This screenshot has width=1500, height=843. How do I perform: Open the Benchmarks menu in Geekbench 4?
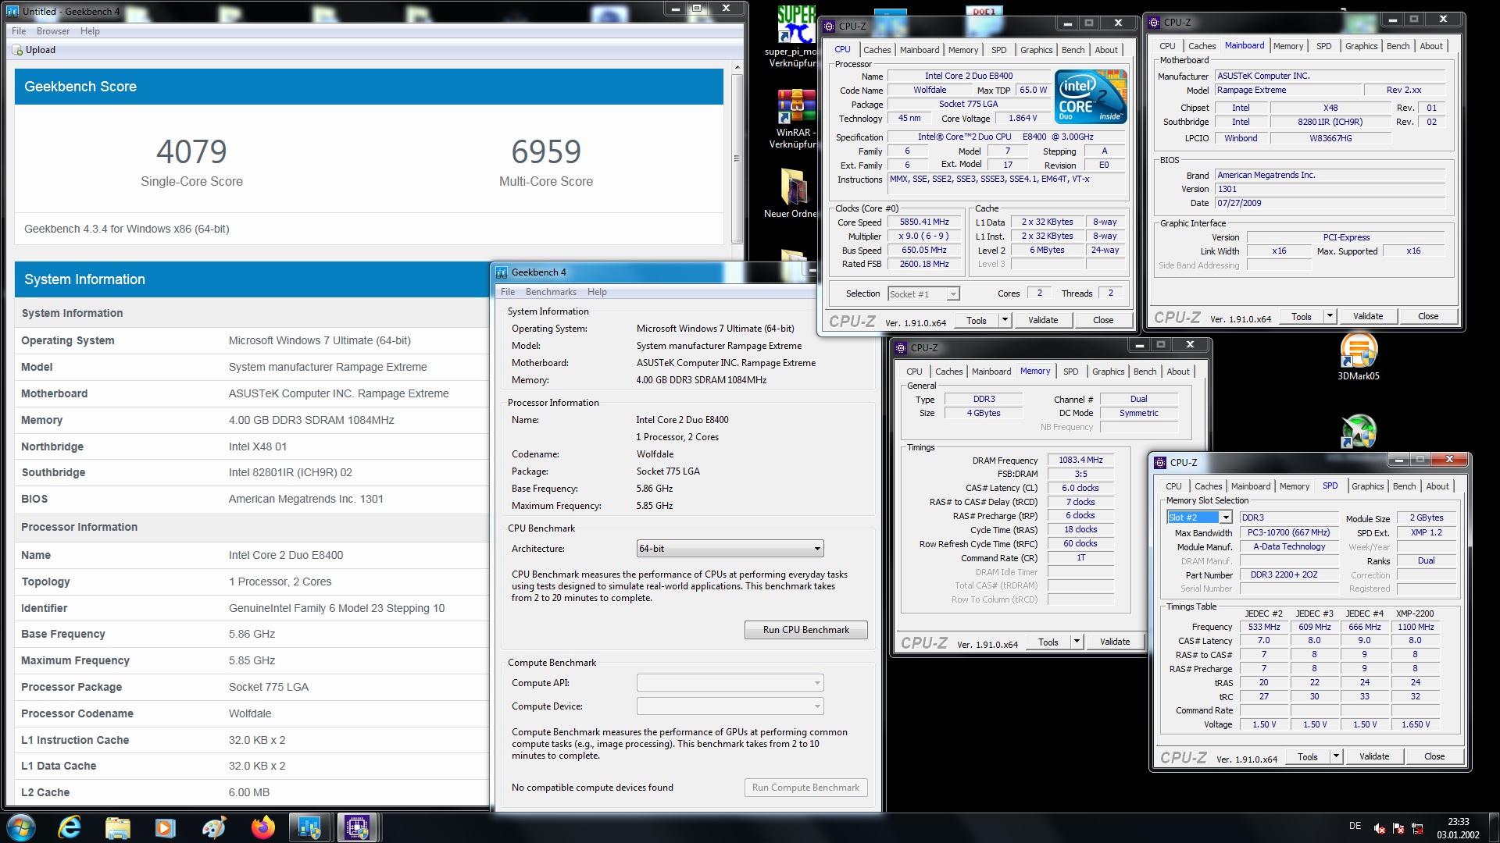pyautogui.click(x=551, y=292)
